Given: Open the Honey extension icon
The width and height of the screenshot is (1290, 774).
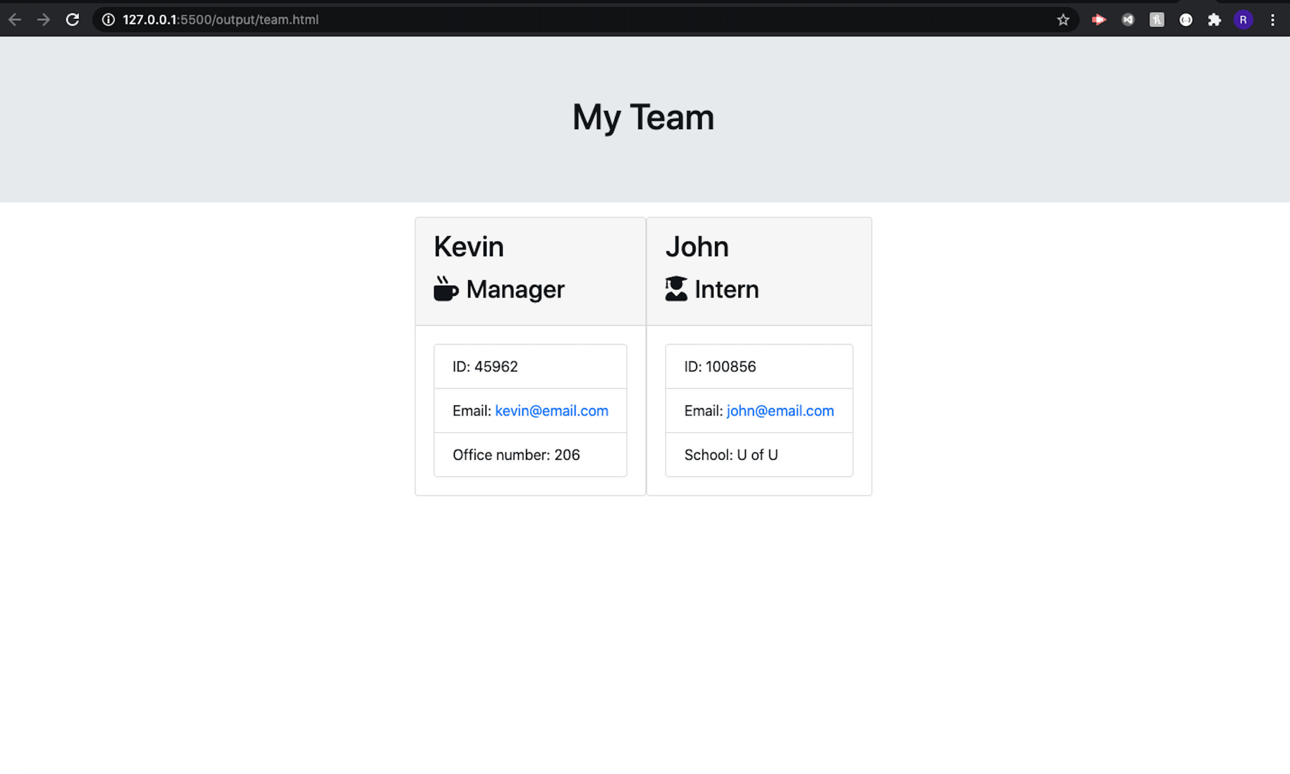Looking at the screenshot, I should 1157,20.
